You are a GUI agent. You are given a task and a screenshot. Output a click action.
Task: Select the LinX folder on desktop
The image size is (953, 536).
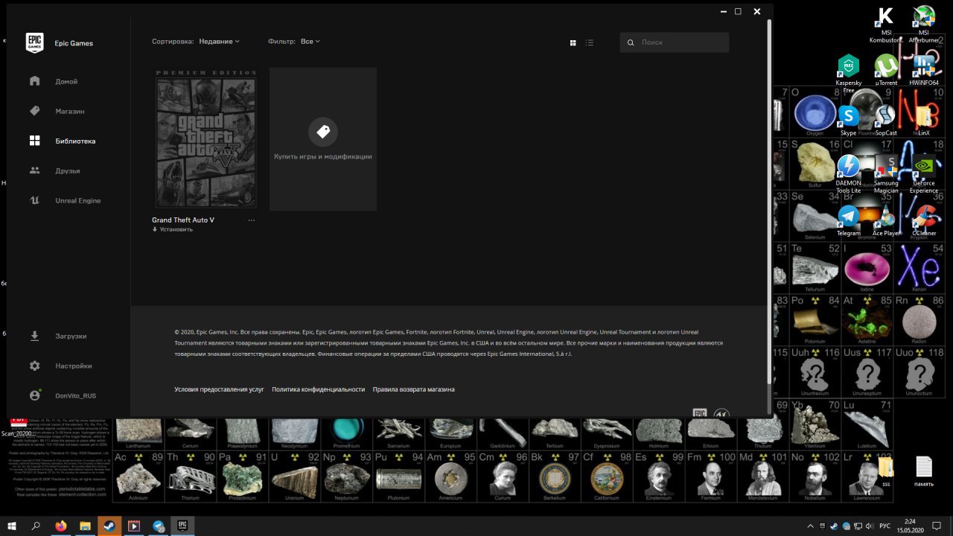click(924, 121)
